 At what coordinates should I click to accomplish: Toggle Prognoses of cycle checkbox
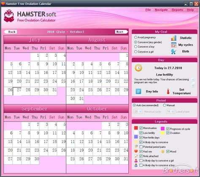pyautogui.click(x=168, y=129)
